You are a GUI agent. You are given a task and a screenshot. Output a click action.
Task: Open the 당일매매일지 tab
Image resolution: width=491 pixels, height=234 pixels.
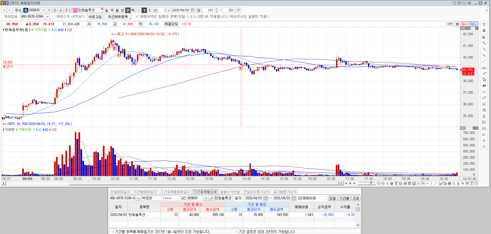pyautogui.click(x=120, y=192)
